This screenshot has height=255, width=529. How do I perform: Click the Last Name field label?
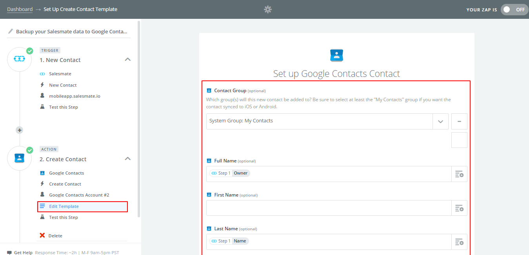[x=226, y=229]
